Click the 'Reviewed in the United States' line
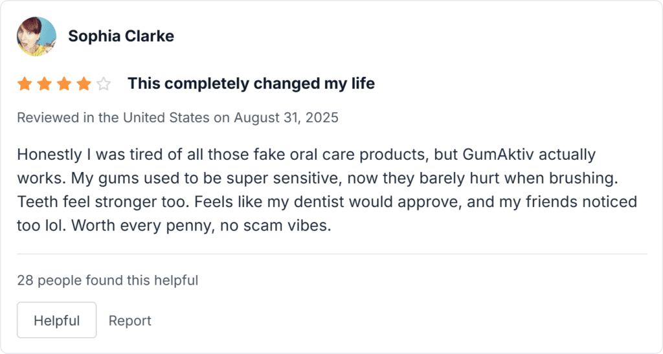Viewport: 663px width, 354px height. (x=177, y=117)
